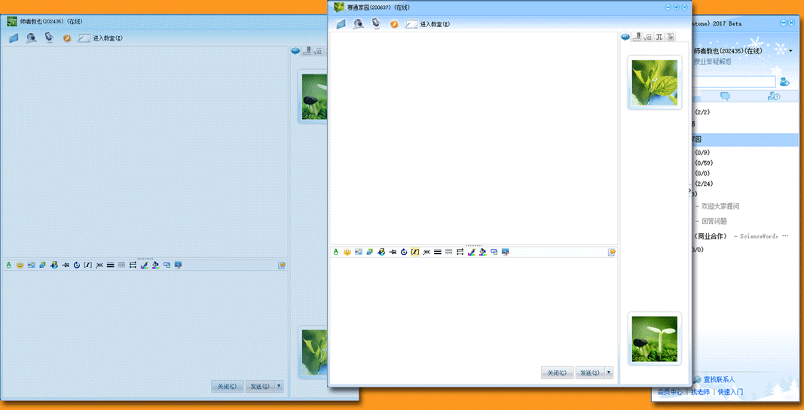Image resolution: width=804 pixels, height=410 pixels.
Task: Open the send options arrow in 师者教也 window
Action: (279, 386)
